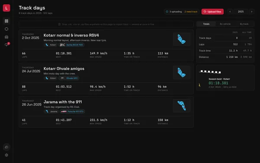Click Track day organised by RS Club text
260x163 pixels.
tap(62, 107)
